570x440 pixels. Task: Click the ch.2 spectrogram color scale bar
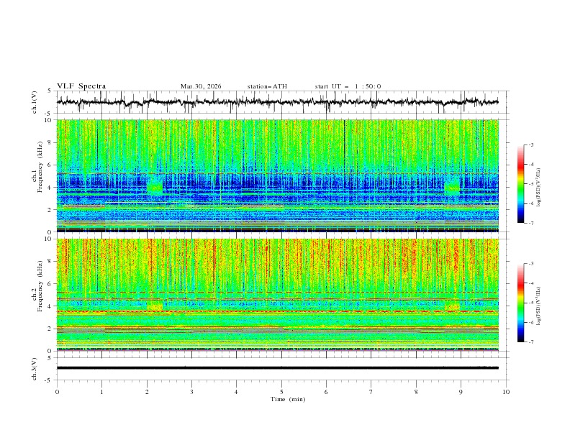(520, 303)
